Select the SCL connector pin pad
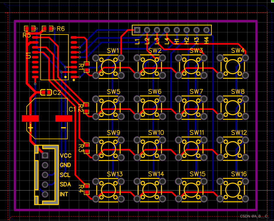 (45, 175)
